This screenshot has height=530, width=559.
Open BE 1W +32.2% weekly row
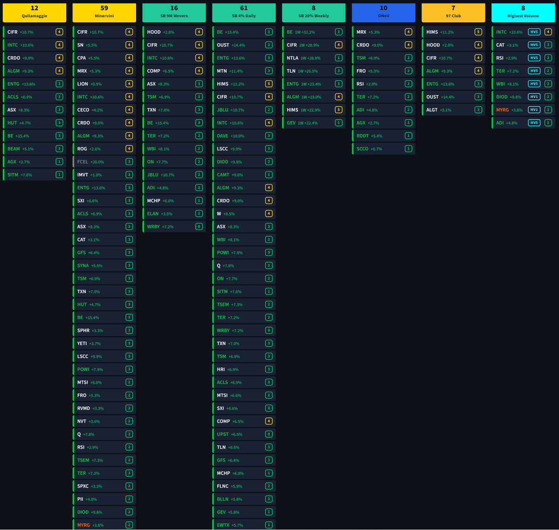tap(314, 32)
